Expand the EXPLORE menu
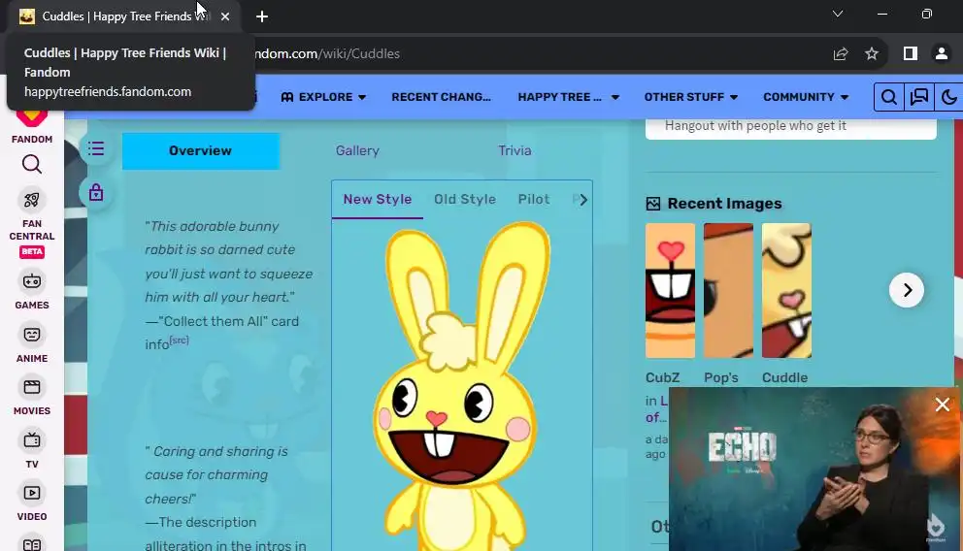 click(323, 97)
